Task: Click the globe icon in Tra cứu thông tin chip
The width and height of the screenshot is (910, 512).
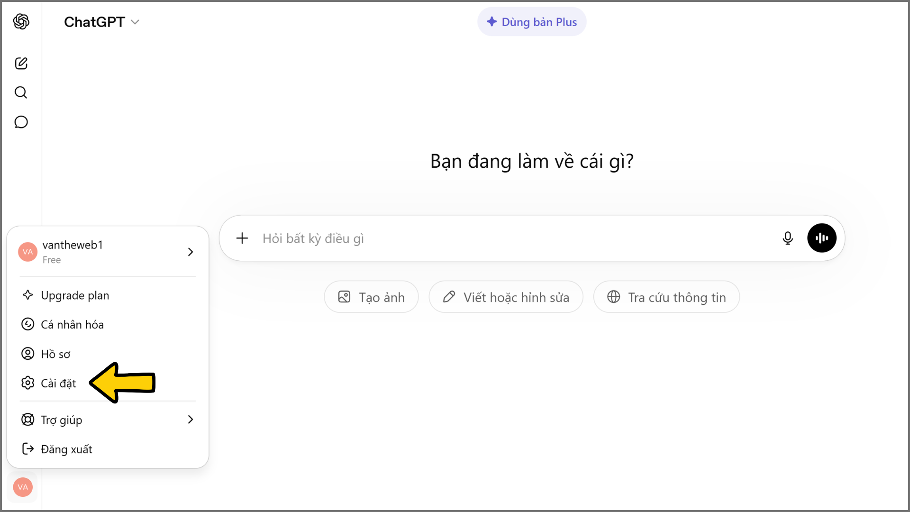Action: click(614, 297)
